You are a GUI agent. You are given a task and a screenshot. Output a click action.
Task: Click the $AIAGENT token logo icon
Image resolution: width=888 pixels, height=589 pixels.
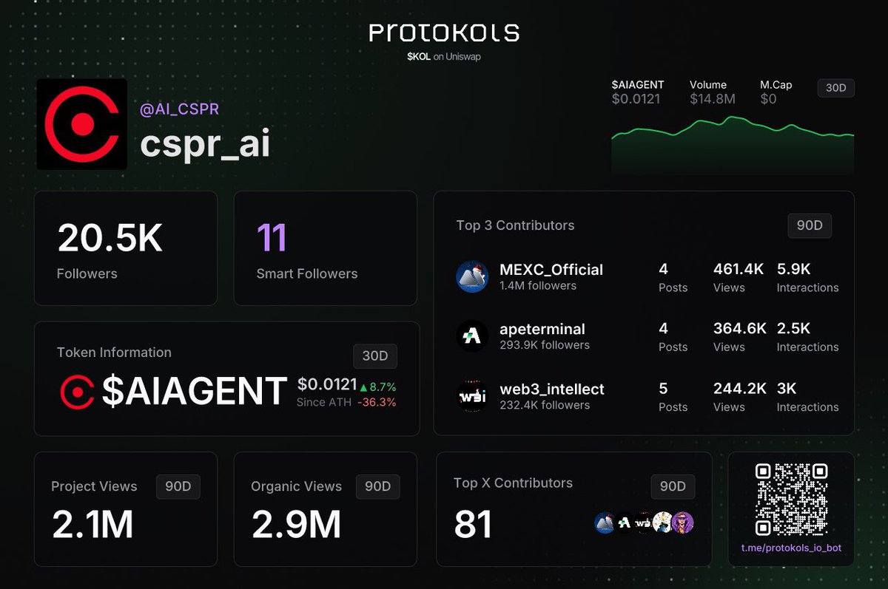(77, 392)
